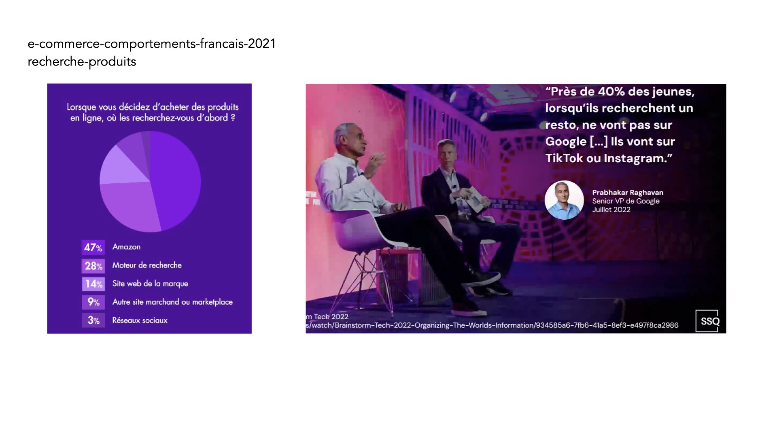The image size is (777, 437).
Task: Select the 'Amazon' legend label
Action: coord(126,247)
